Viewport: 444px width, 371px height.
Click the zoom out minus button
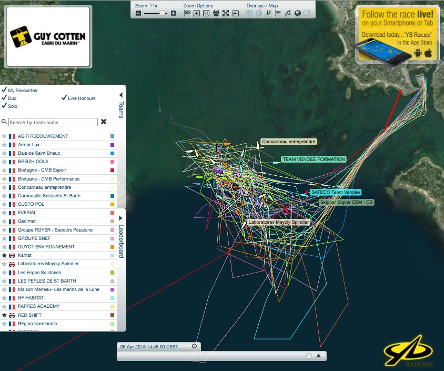click(138, 13)
